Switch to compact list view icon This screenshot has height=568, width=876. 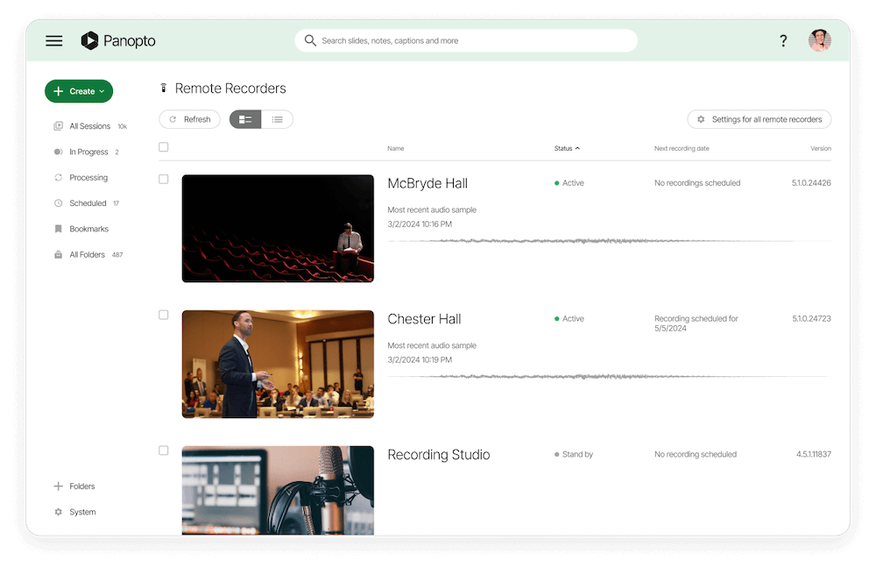point(278,118)
